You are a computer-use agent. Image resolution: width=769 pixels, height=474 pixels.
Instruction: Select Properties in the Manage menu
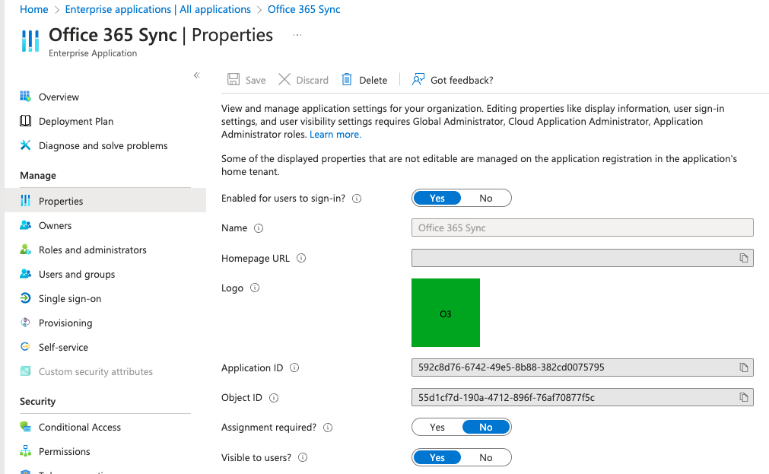[x=105, y=201]
